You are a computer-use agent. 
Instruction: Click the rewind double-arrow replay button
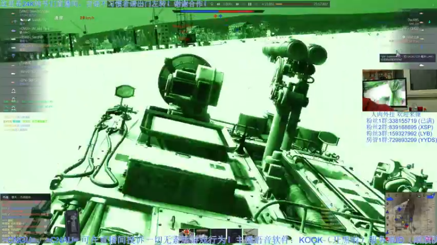click(218, 4)
